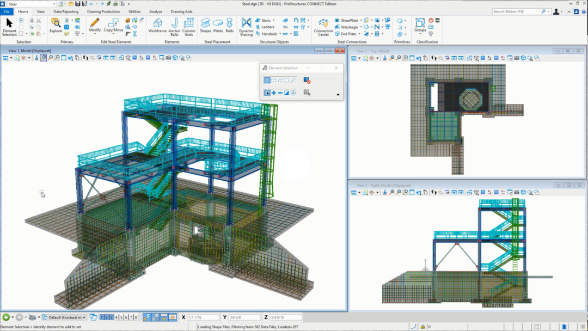This screenshot has width=588, height=331.
Task: Open the Utilities ribbon tab
Action: (x=134, y=11)
